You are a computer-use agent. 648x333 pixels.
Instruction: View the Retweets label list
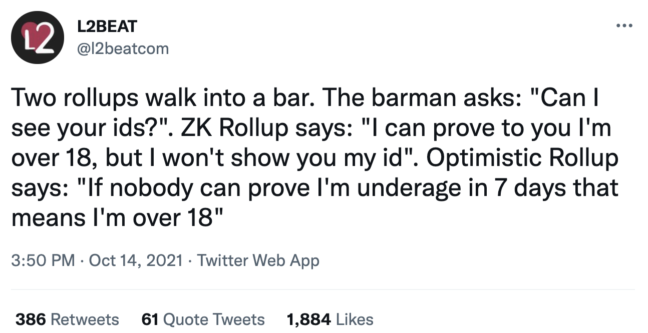pos(85,319)
